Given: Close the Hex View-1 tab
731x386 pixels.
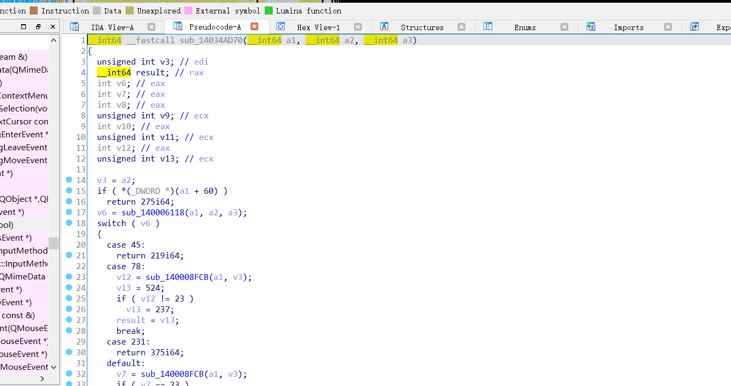Looking at the screenshot, I should click(358, 27).
